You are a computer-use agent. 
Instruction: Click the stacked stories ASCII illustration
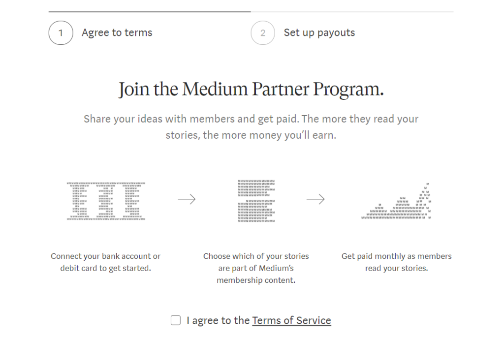pyautogui.click(x=256, y=201)
